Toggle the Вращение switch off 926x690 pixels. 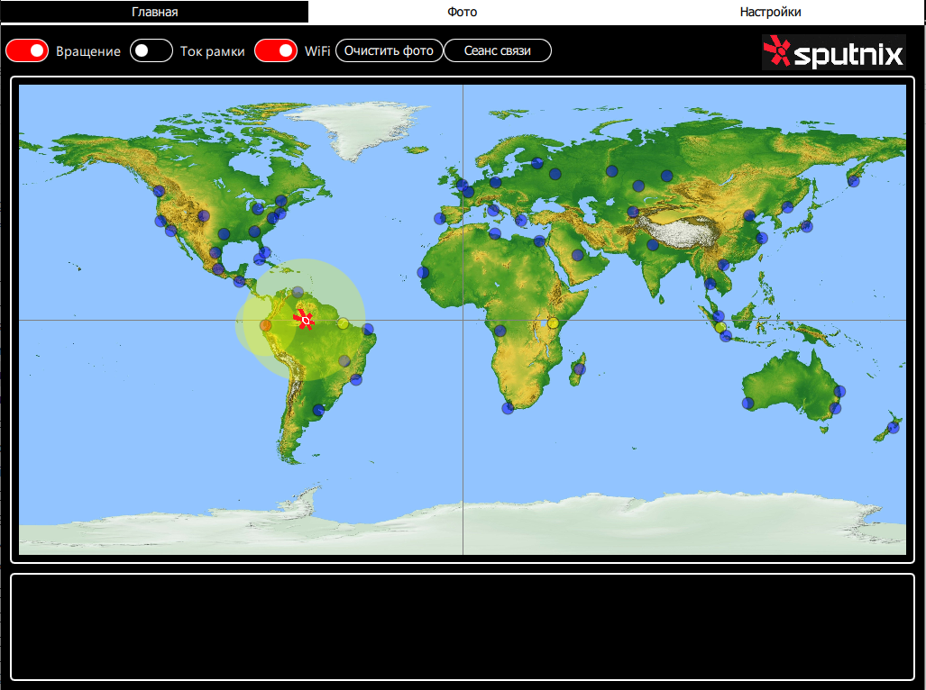[26, 50]
